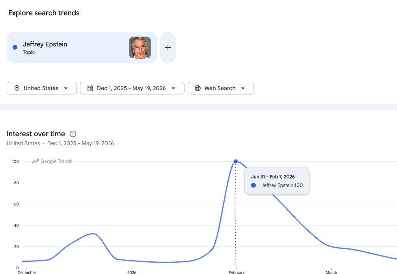Click the '60' y-axis label

tap(17, 204)
